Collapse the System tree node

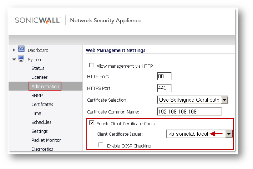coord(14,60)
